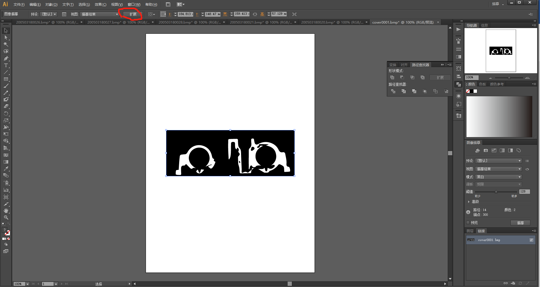The image size is (540, 287).
Task: Open the Links panel flyout menu
Action: [x=534, y=231]
